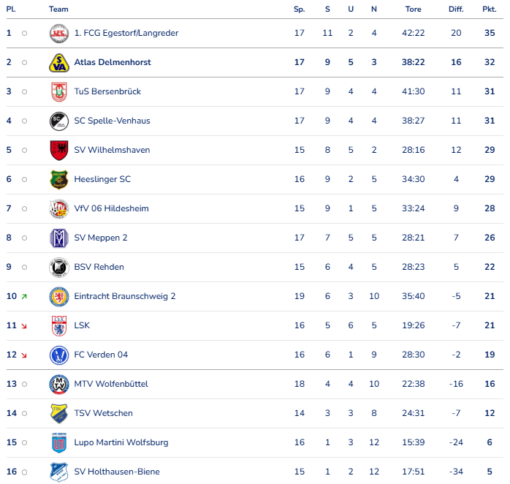Open the BSV Rehden team link

tap(99, 267)
